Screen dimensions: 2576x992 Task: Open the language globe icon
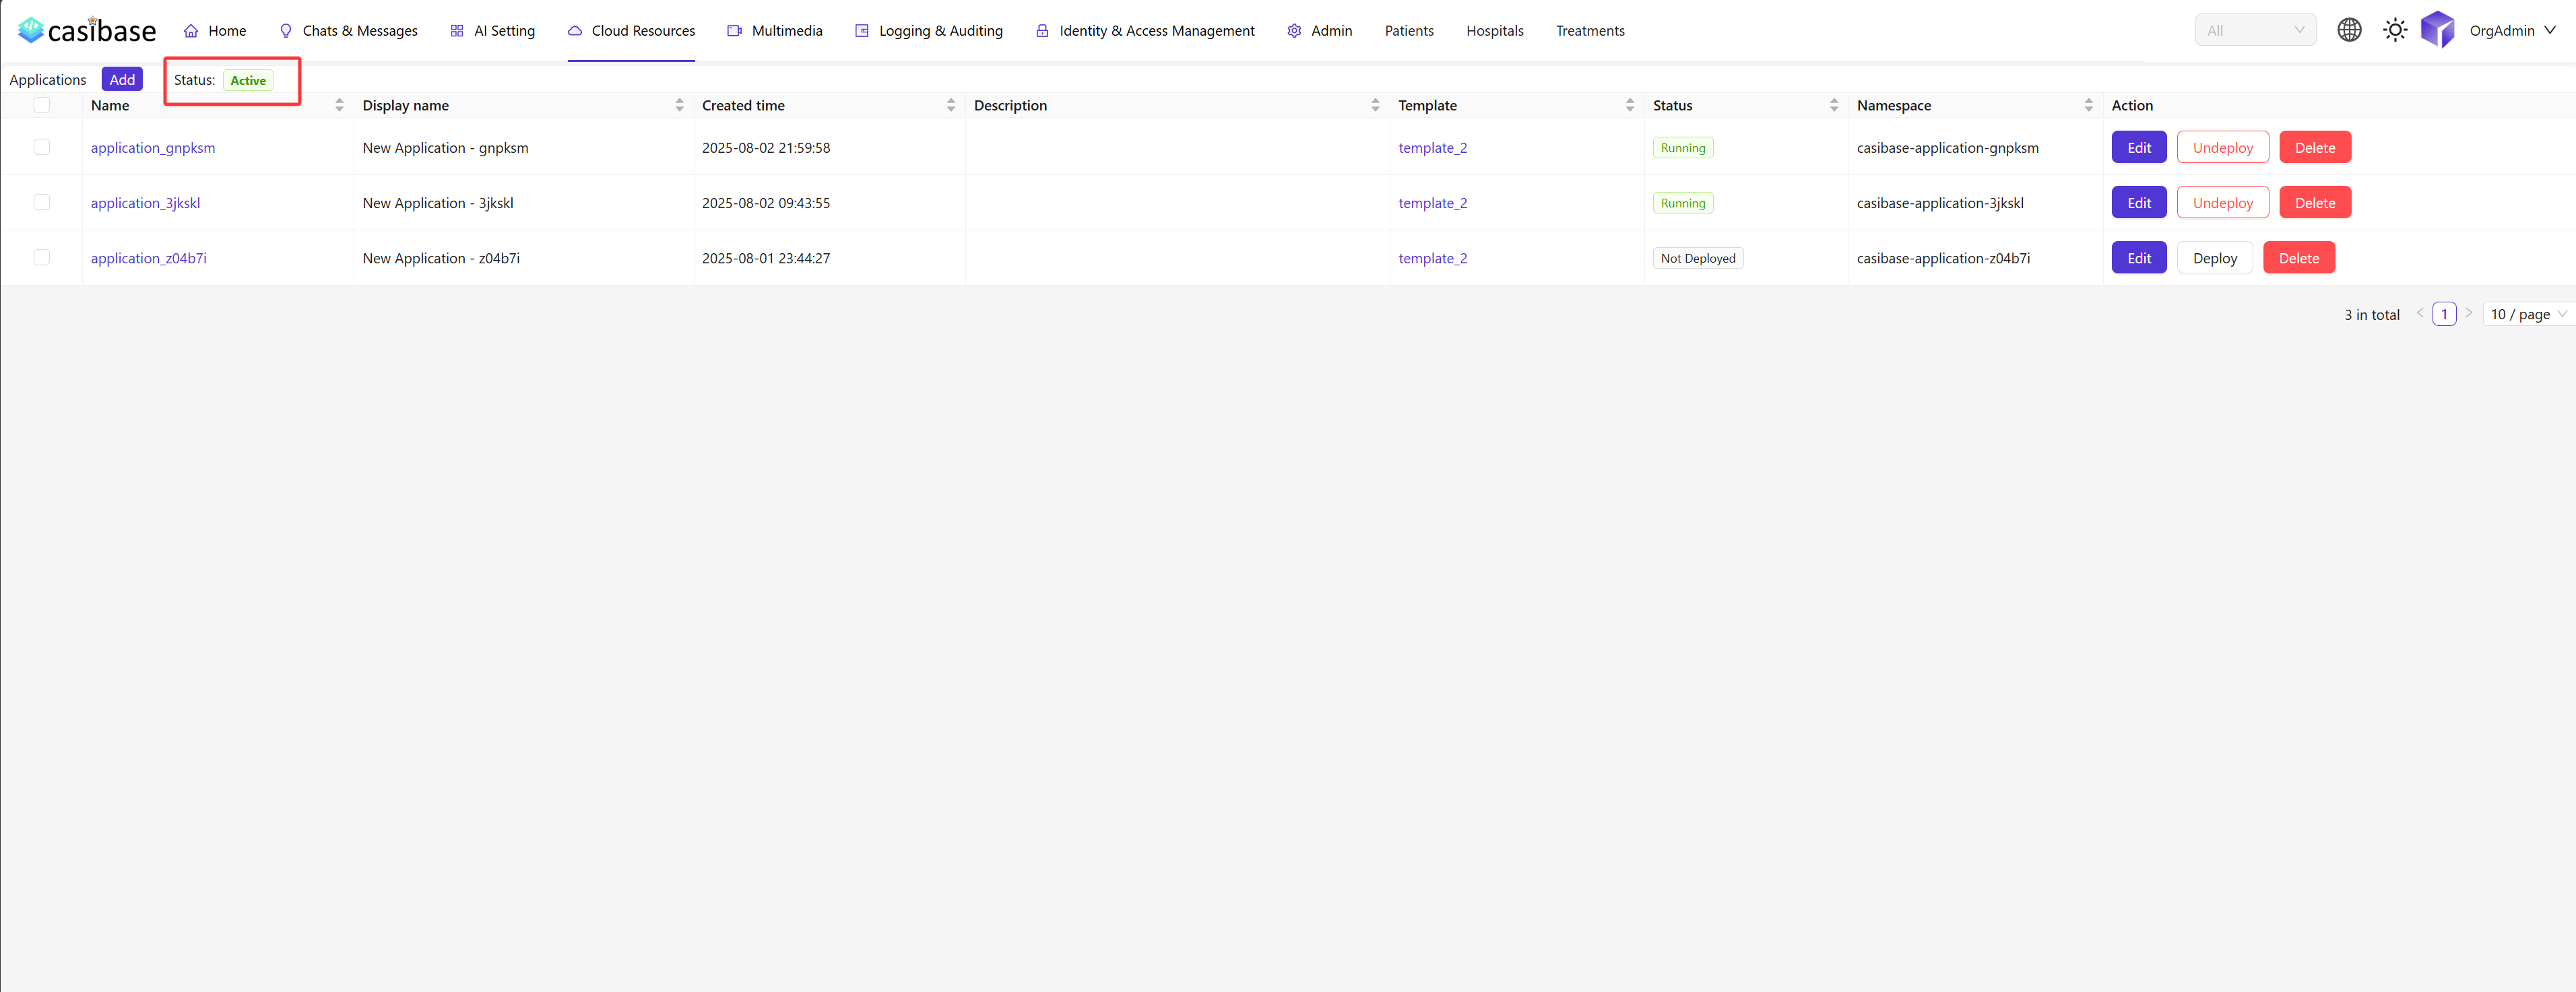click(x=2349, y=29)
